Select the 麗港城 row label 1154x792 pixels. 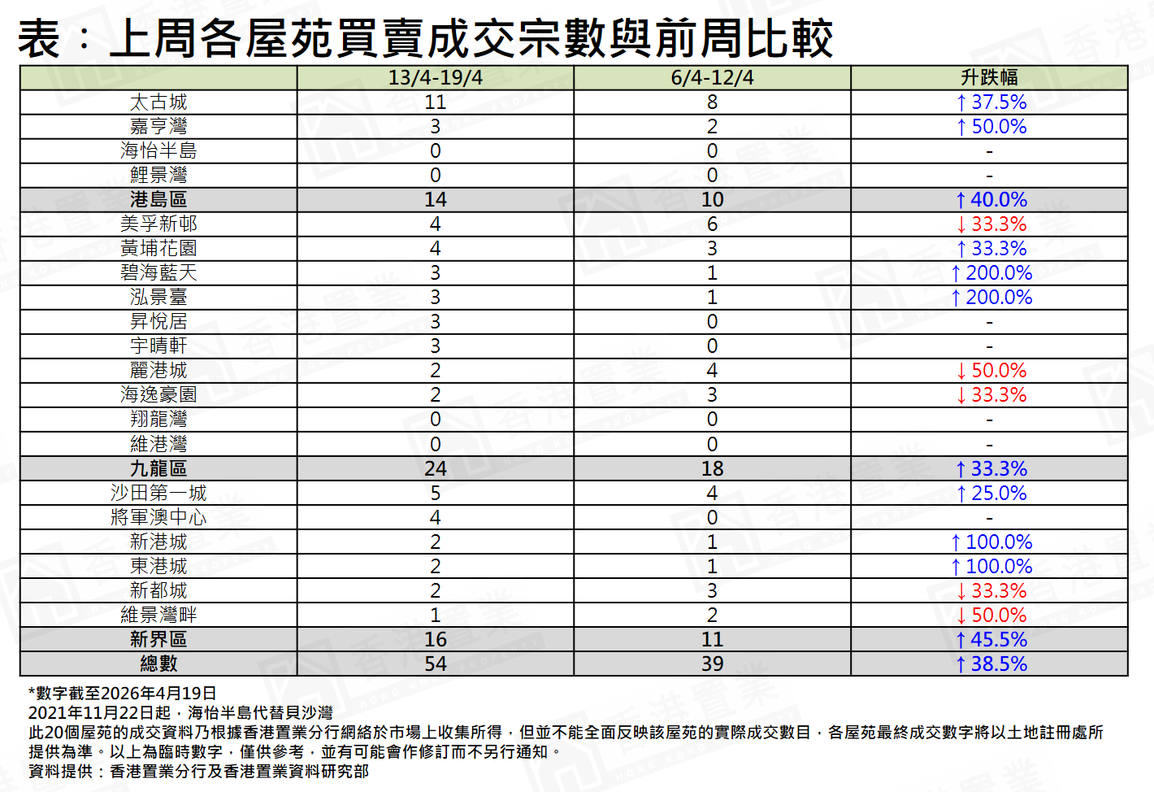tap(158, 371)
